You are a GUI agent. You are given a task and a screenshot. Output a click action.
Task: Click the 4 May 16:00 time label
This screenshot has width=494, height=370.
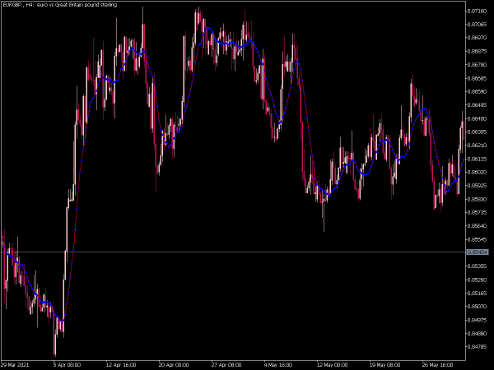click(278, 365)
